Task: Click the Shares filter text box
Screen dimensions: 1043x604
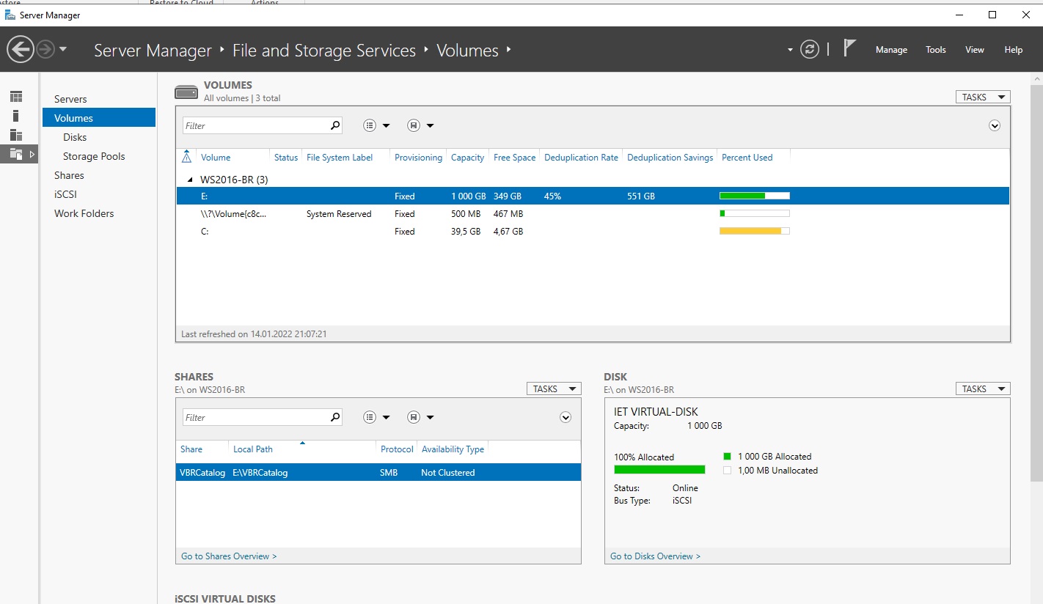Action: pyautogui.click(x=255, y=417)
